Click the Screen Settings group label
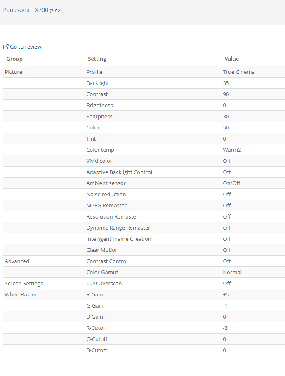 click(24, 284)
